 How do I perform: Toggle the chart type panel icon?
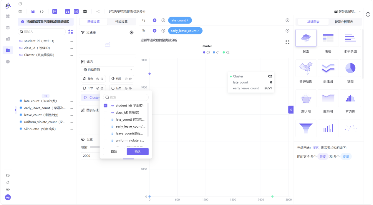point(76,11)
